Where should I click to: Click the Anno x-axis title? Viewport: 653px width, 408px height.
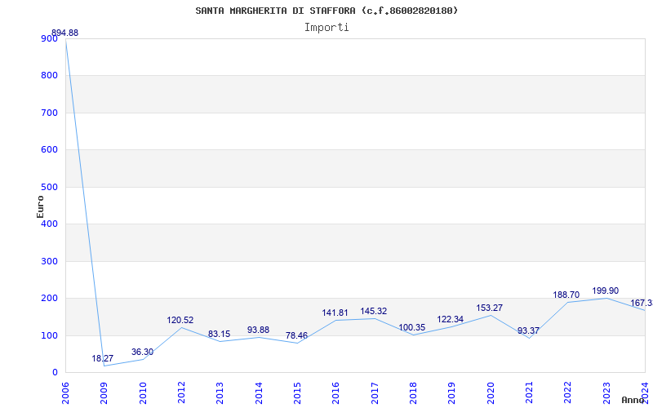(x=633, y=400)
